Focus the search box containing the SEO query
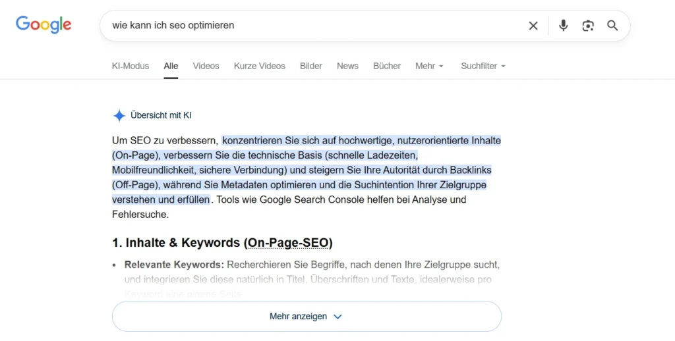The width and height of the screenshot is (675, 341). pos(316,26)
